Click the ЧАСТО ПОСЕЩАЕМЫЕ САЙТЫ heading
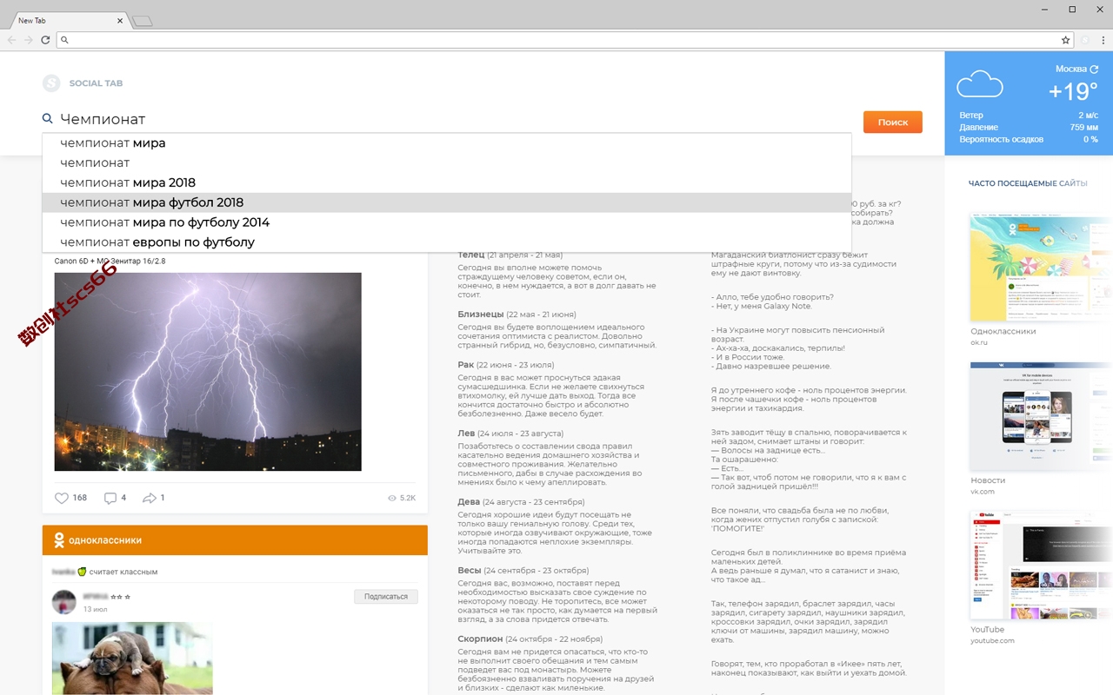Image resolution: width=1113 pixels, height=695 pixels. 1028,183
